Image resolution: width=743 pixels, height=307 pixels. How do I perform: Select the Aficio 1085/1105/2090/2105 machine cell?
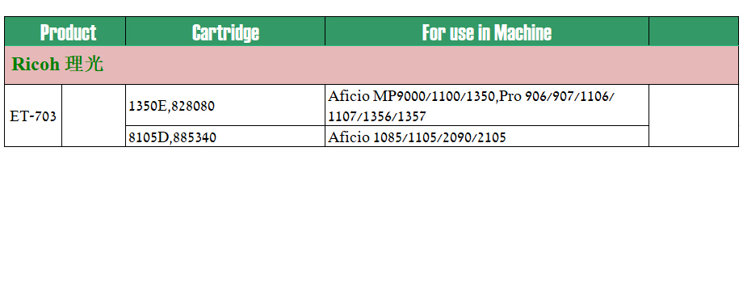(487, 137)
